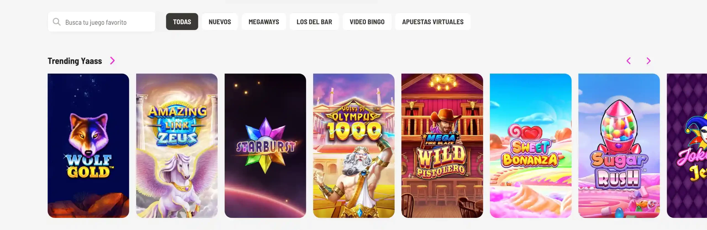Open the Sweet Bonanza game tile
Viewport: 707px width, 230px height.
click(x=531, y=146)
